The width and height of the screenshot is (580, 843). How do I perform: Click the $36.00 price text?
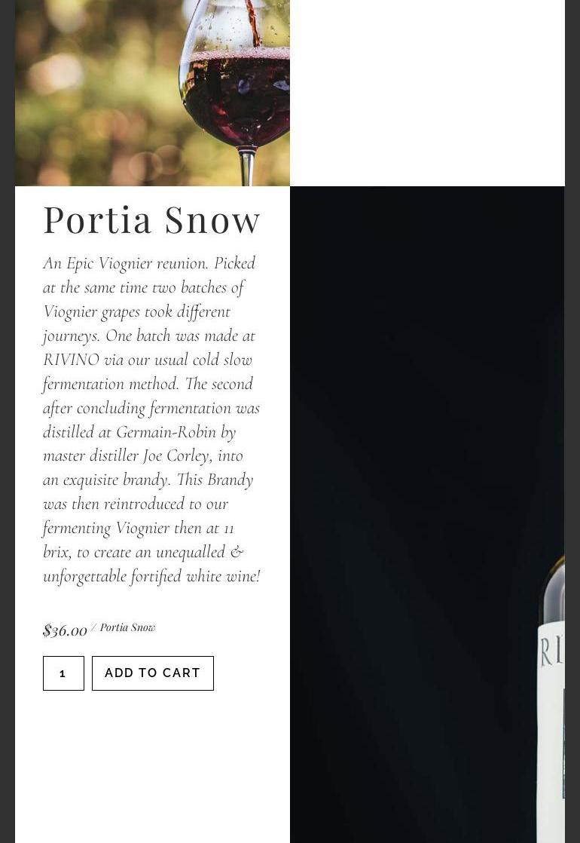pos(65,630)
